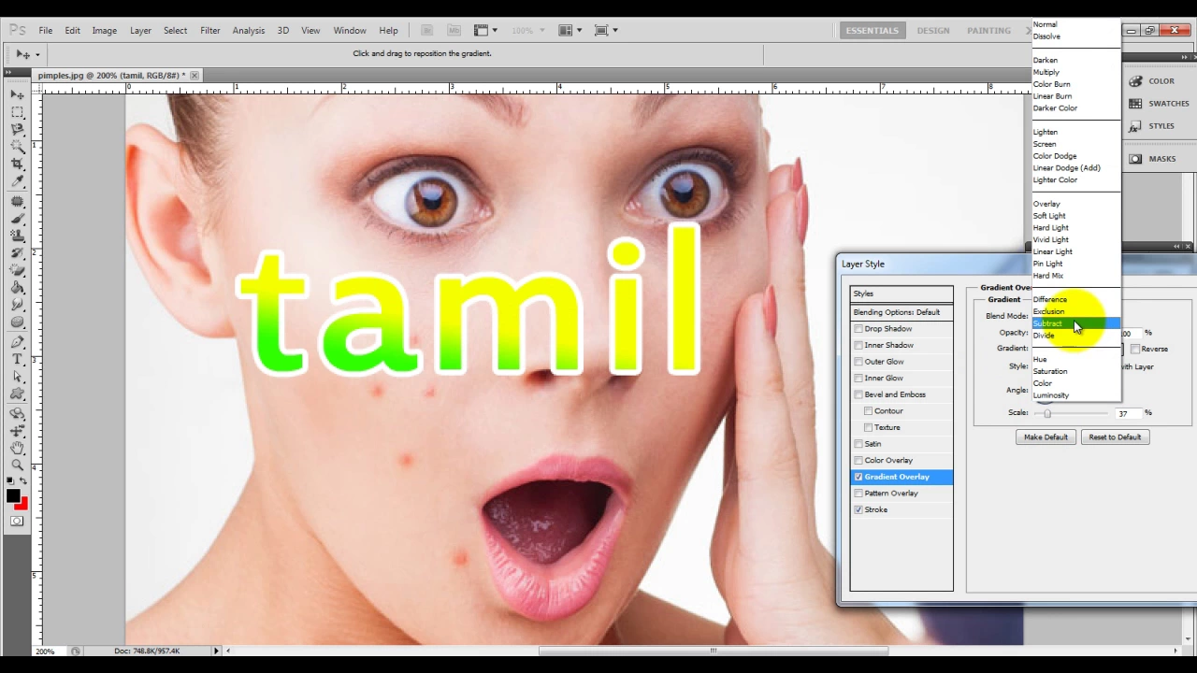Select the Eyedropper tool
1197x673 pixels.
[17, 180]
